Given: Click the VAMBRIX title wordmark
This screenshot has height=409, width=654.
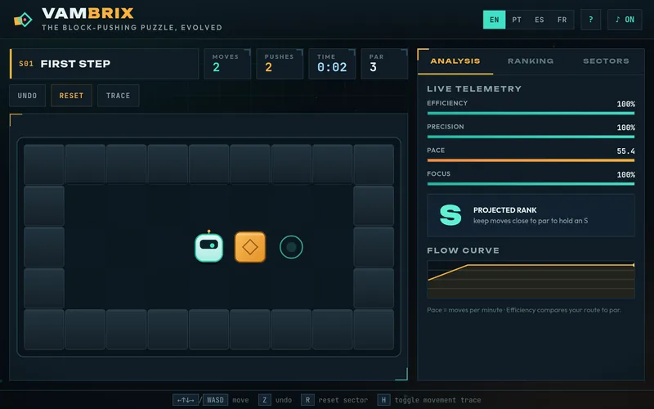Looking at the screenshot, I should pyautogui.click(x=87, y=13).
